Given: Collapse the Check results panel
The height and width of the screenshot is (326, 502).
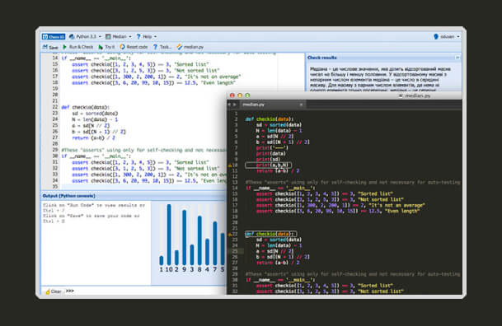Looking at the screenshot, I should click(x=457, y=58).
